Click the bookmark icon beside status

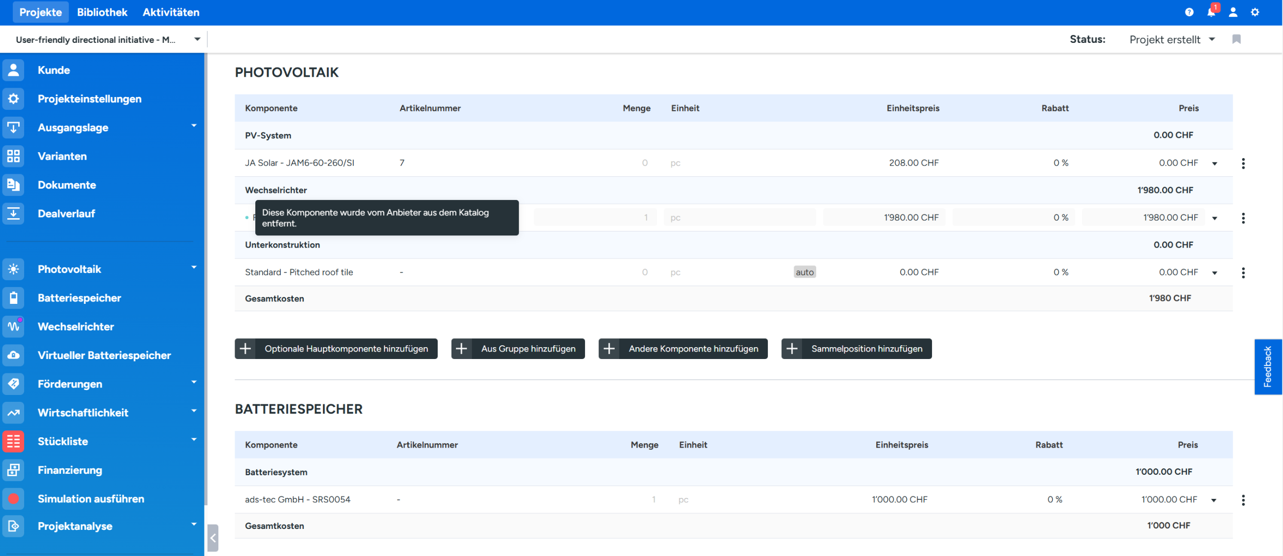(x=1236, y=39)
